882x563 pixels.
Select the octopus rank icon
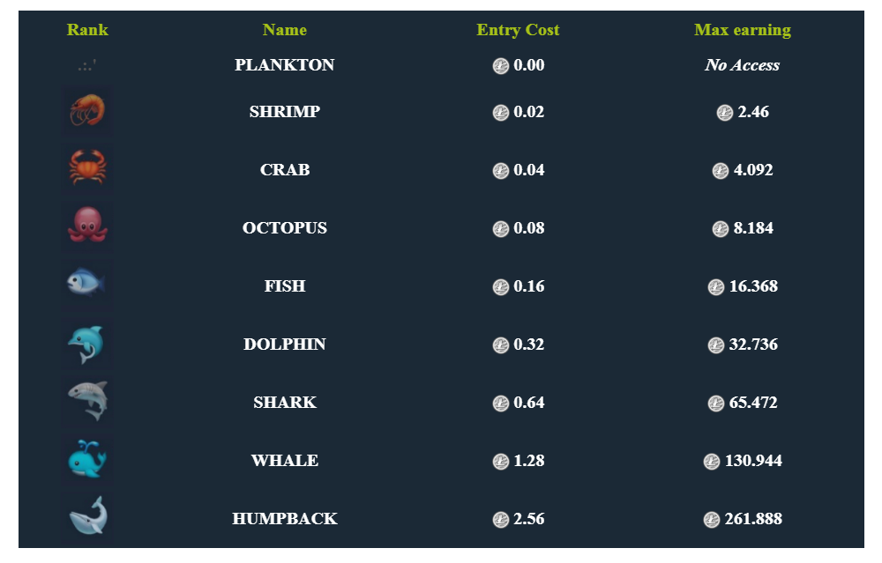tap(87, 227)
